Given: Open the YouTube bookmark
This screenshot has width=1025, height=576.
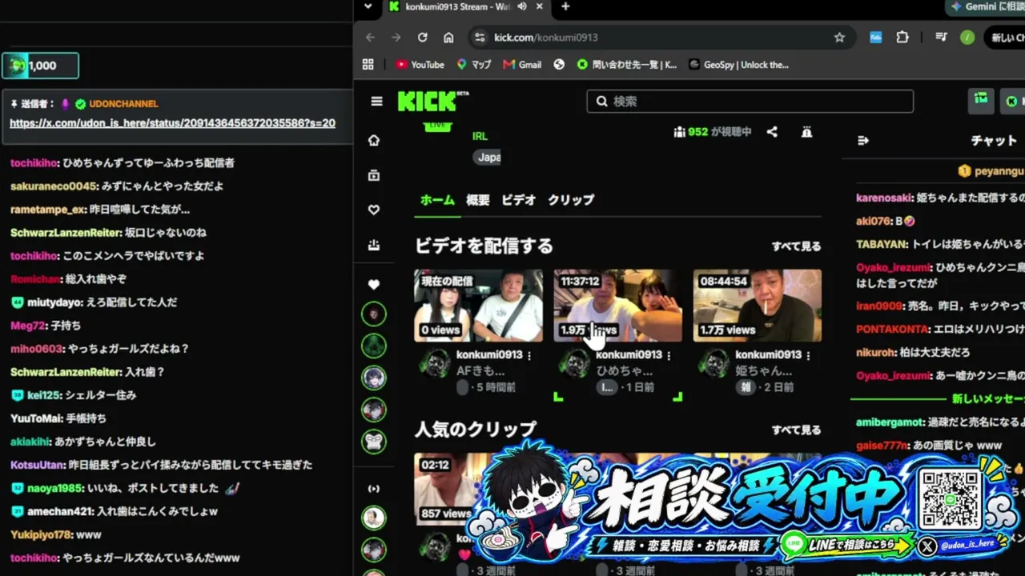Looking at the screenshot, I should 420,65.
